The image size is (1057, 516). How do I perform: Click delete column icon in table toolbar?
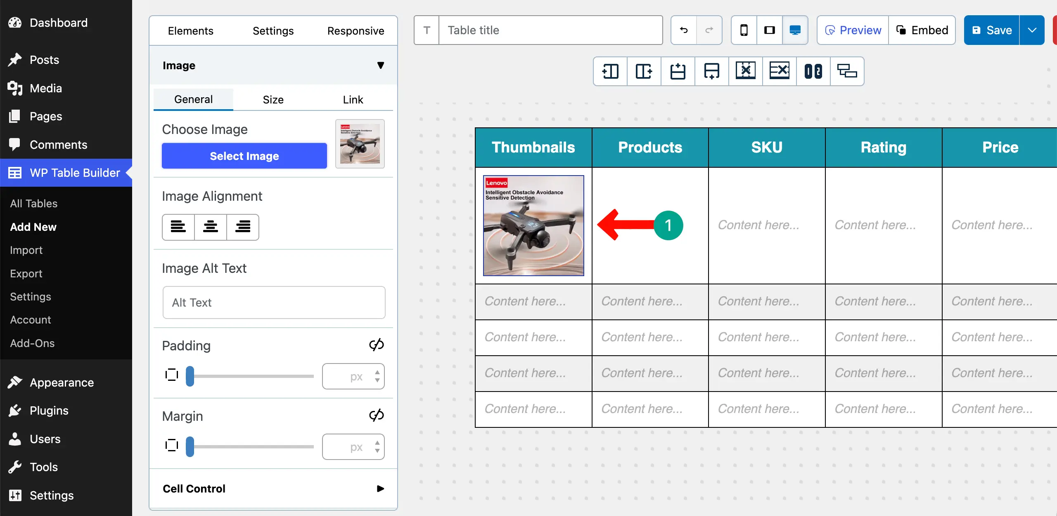(745, 71)
